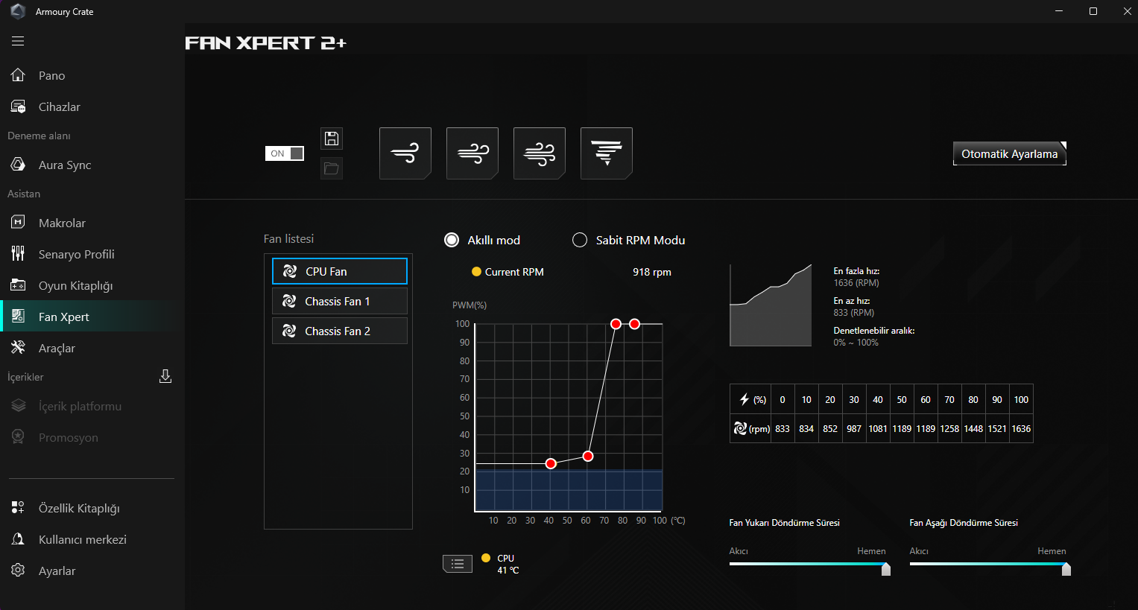Screen dimensions: 1138x610
Task: Open the hamburger navigation menu
Action: click(18, 41)
